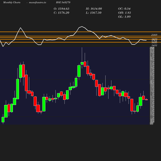Click the "OH: 1.85" reading
This screenshot has height=161, width=161.
tap(125, 13)
